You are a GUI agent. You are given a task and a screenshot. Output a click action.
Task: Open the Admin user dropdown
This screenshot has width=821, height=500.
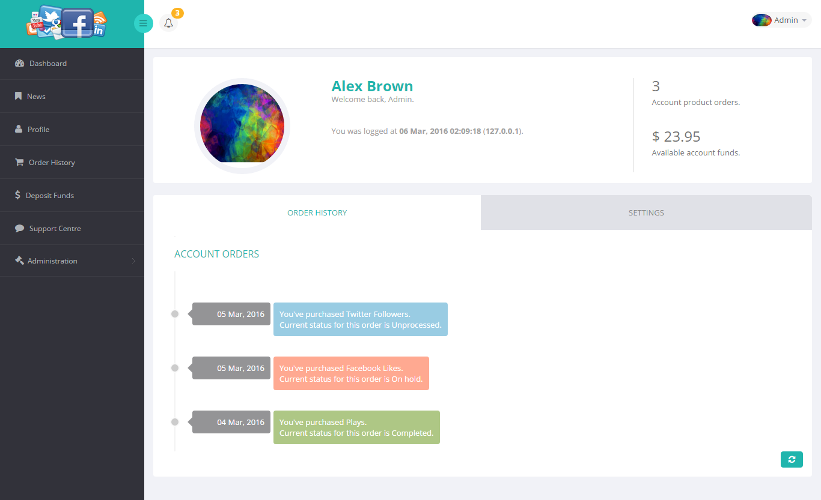point(781,20)
